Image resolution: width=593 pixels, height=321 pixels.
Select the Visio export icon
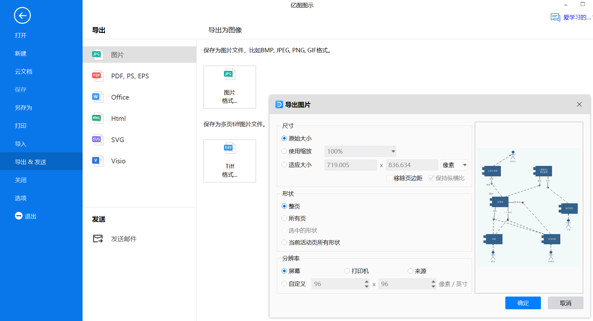pos(97,161)
